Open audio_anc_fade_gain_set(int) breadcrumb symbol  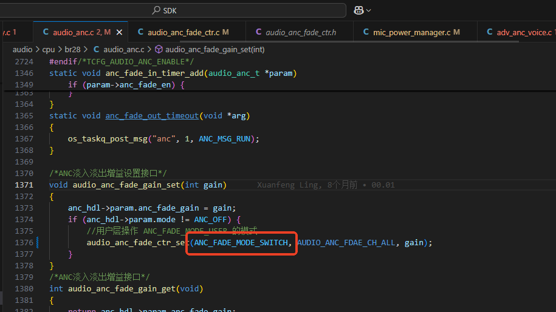(x=215, y=50)
